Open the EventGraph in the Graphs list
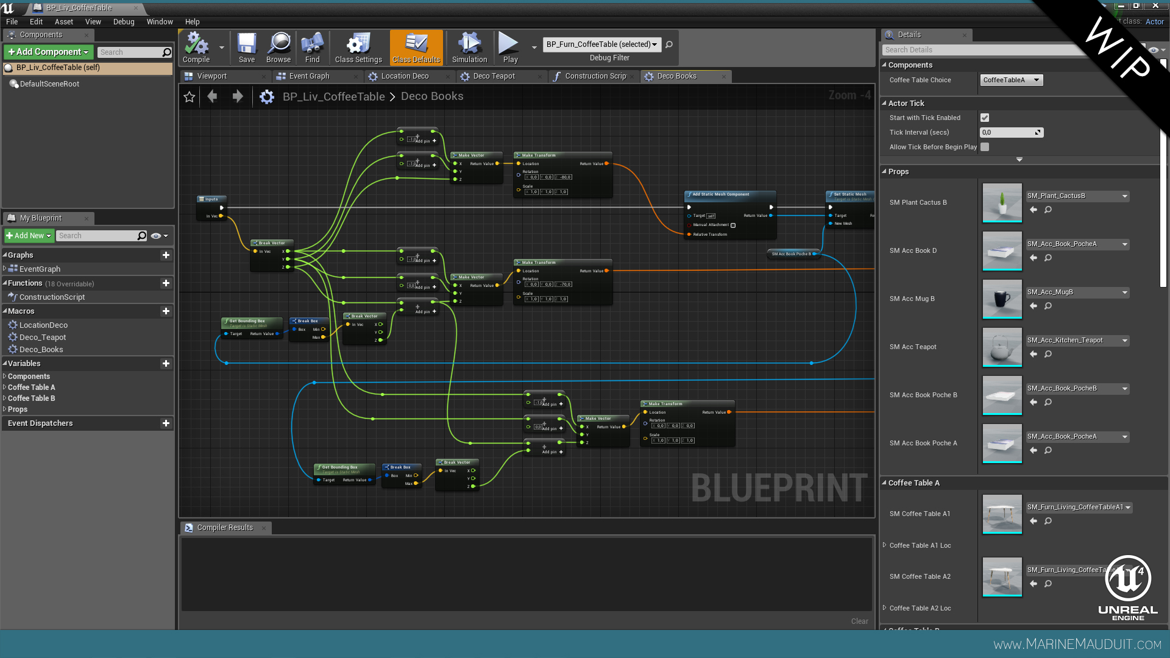 (40, 269)
